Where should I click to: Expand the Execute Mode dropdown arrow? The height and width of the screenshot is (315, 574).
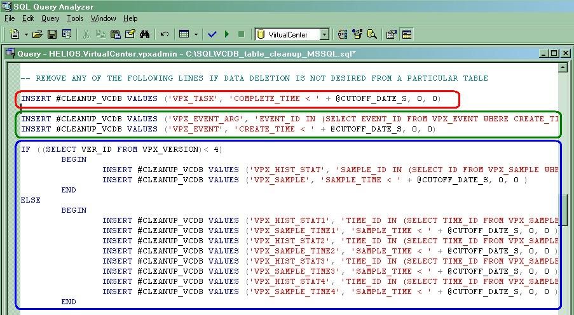[196, 34]
